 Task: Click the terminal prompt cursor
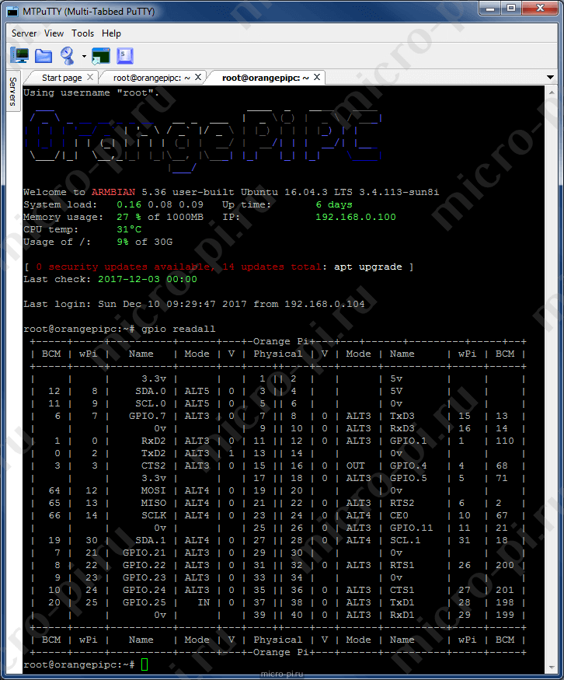(x=144, y=664)
